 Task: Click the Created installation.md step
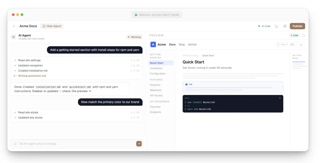pos(77,70)
